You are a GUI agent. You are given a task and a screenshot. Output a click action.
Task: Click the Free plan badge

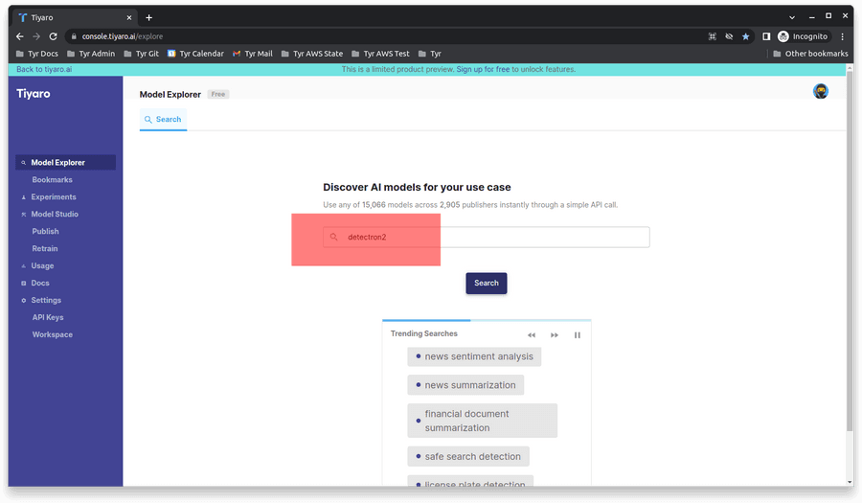coord(218,94)
